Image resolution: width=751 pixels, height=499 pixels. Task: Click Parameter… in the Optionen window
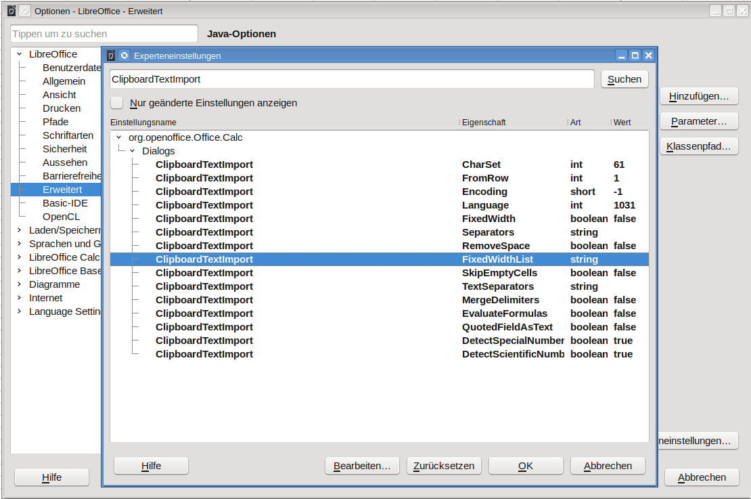pos(699,121)
